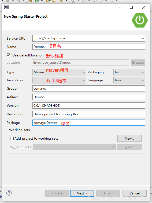Toggle Use default location checkbox
Viewport: 152px width, 203px height.
coord(8,55)
